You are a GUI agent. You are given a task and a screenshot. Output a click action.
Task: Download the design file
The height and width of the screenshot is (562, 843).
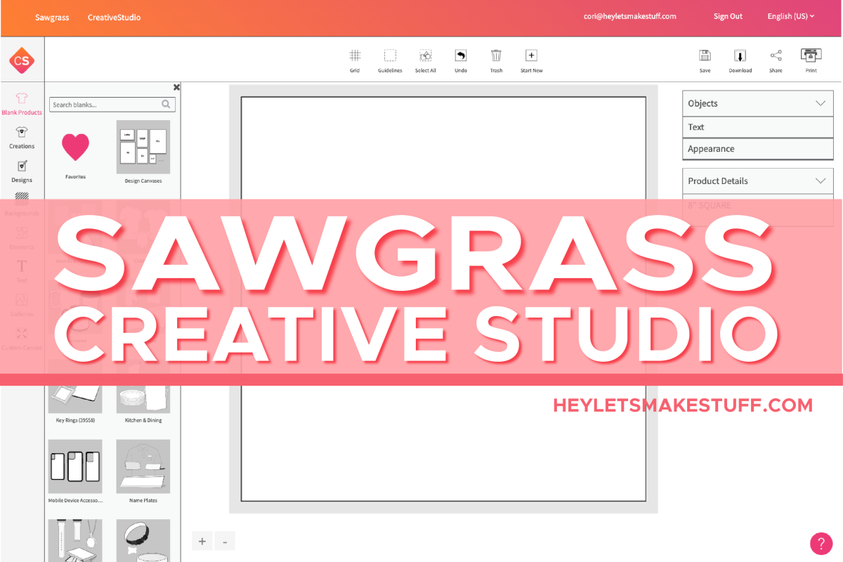pos(740,60)
